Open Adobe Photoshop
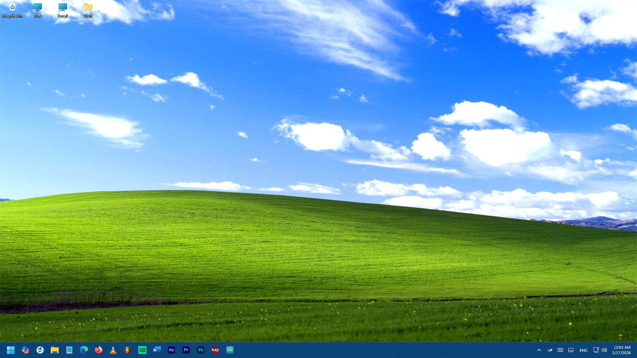 (x=201, y=350)
